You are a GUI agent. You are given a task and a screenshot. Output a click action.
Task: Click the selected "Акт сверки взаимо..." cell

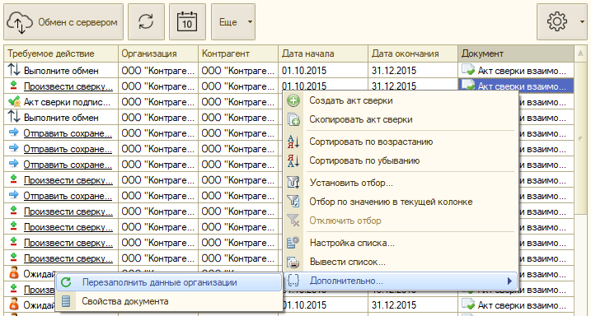click(x=516, y=86)
